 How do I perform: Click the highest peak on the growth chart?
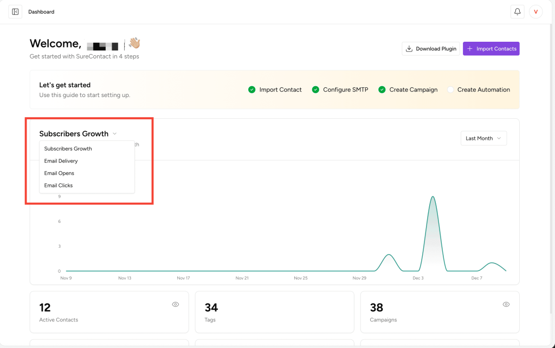433,197
